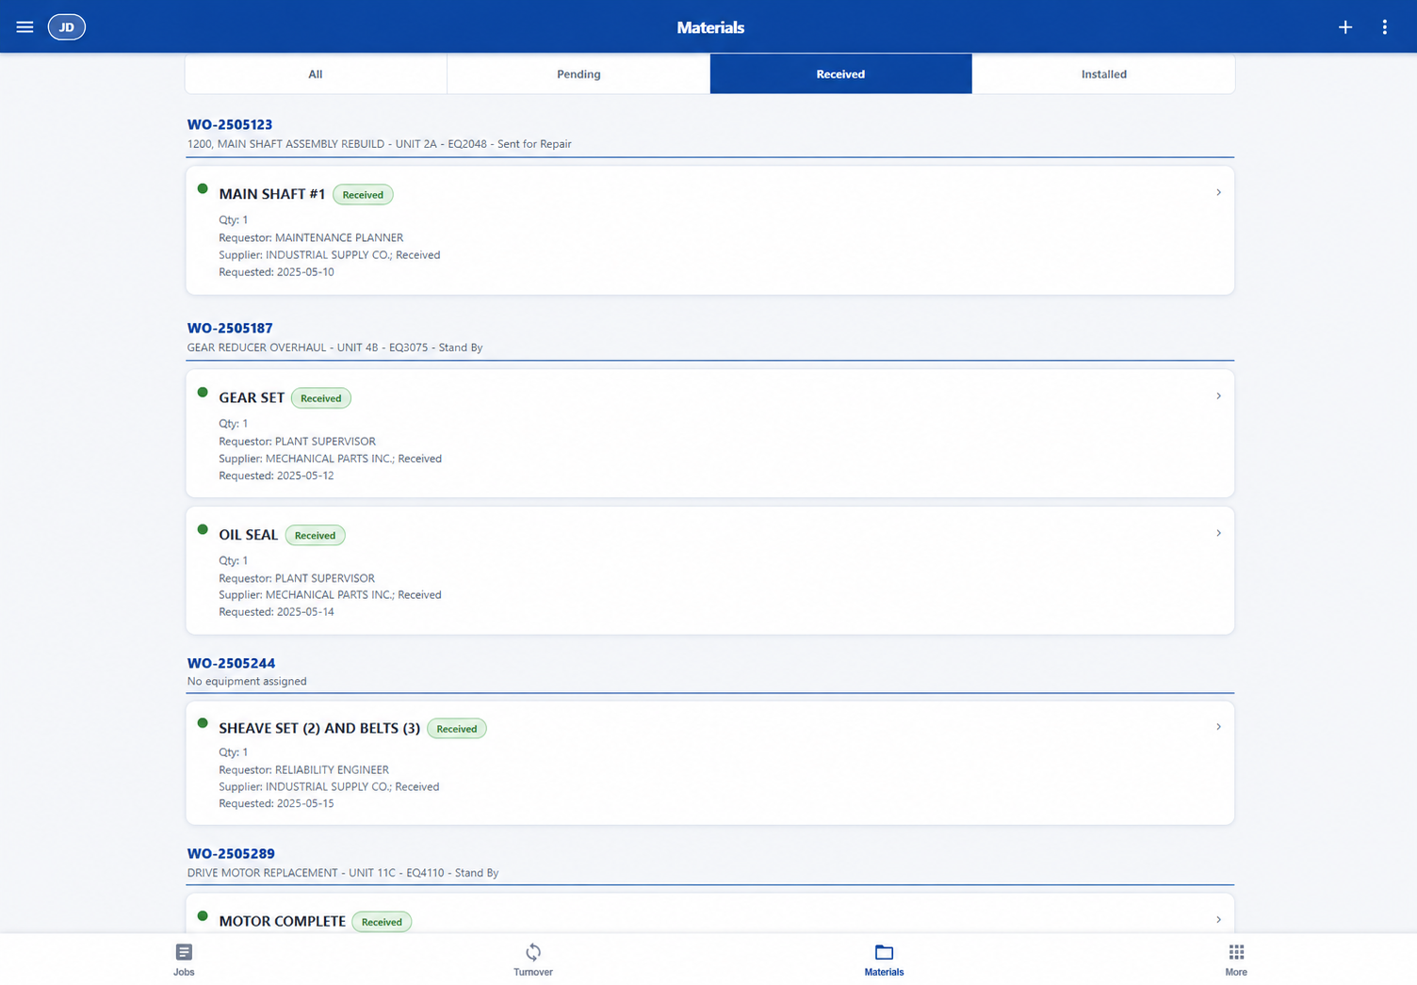Switch to the Pending tab

tap(578, 73)
